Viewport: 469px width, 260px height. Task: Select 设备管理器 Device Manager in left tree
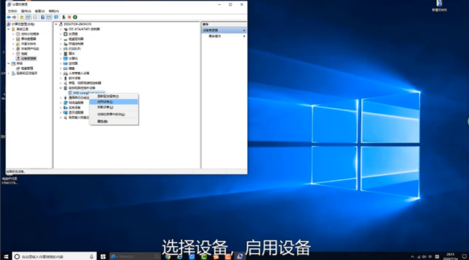click(29, 58)
